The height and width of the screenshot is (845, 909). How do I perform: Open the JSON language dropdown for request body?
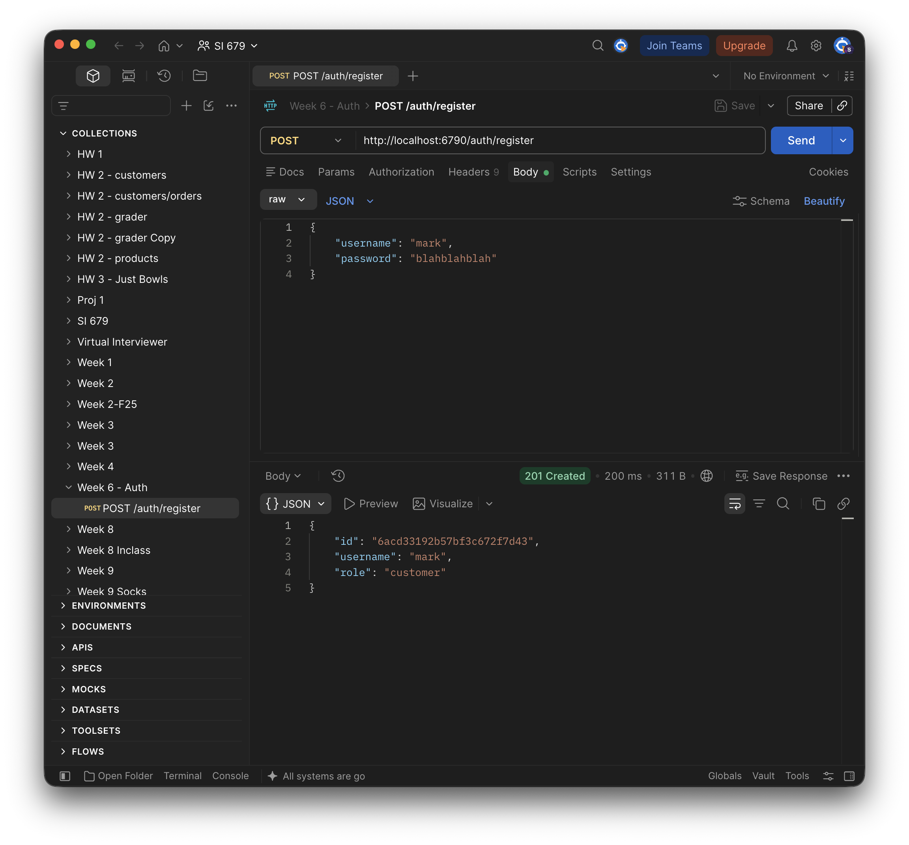click(x=350, y=201)
